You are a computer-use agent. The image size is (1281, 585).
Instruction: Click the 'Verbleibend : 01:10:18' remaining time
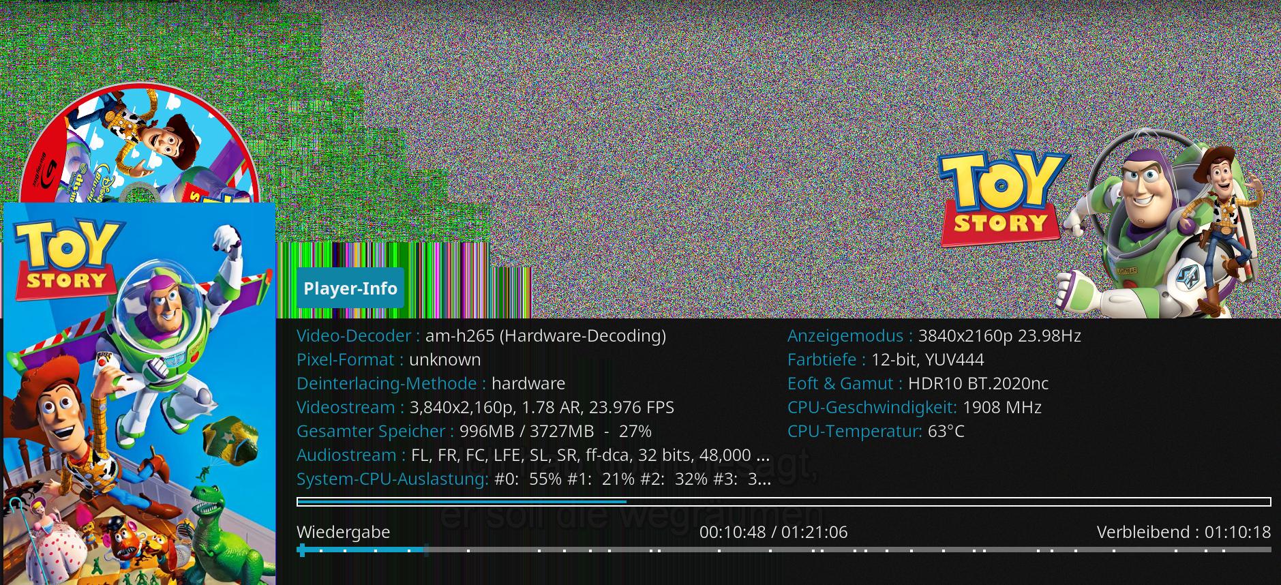click(1184, 532)
